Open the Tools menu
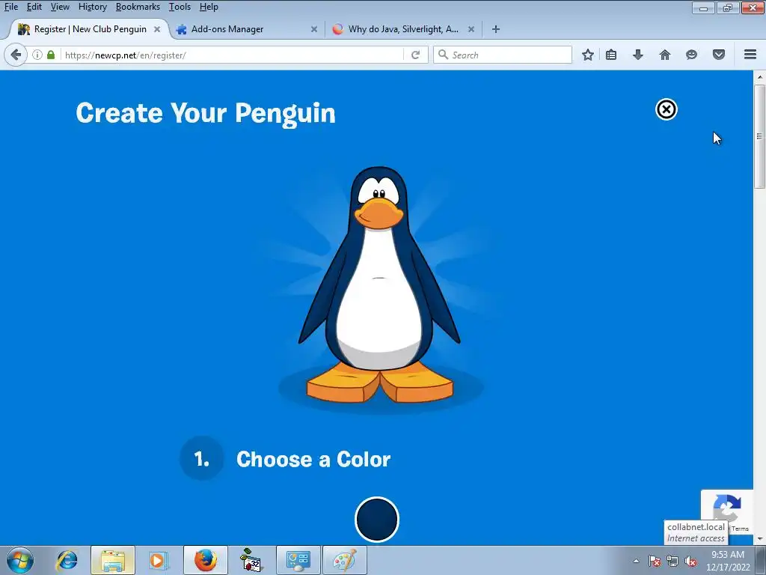Image resolution: width=766 pixels, height=575 pixels. [x=180, y=7]
